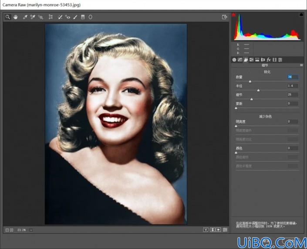The height and width of the screenshot is (249, 307).
Task: Toggle shadow clipping warning in histogram
Action: coord(233,15)
